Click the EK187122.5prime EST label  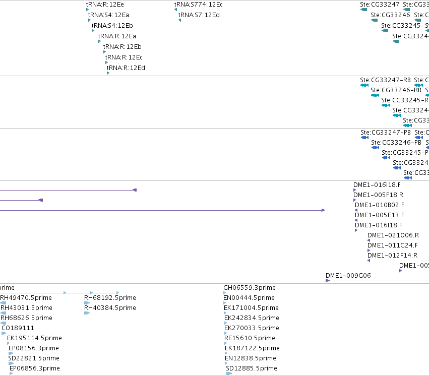252,348
